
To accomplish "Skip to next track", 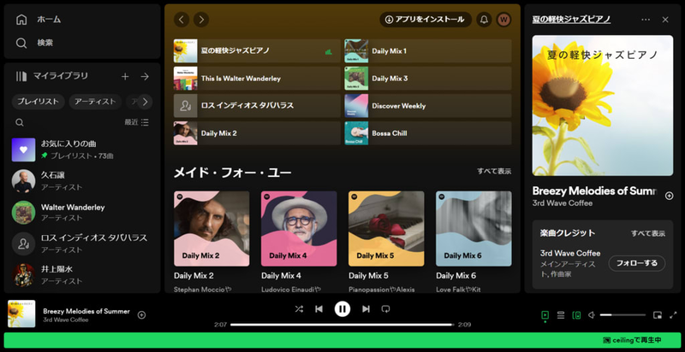I will [x=366, y=309].
